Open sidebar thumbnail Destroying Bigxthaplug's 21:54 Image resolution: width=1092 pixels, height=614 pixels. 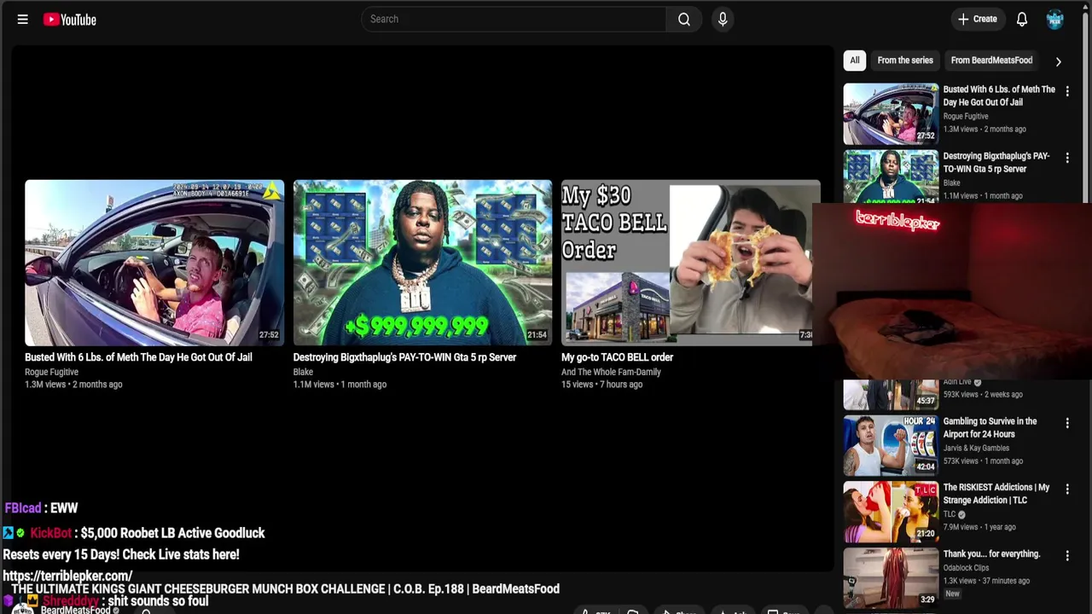(891, 177)
